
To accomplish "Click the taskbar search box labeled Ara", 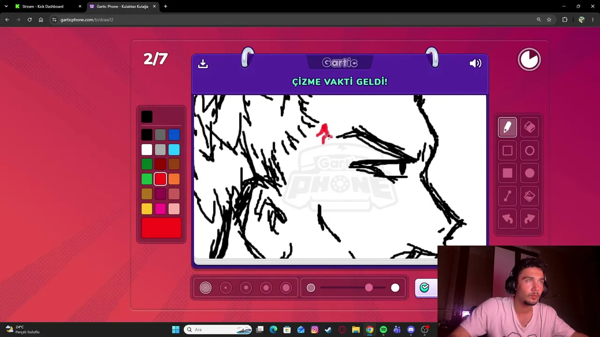I will click(x=218, y=330).
